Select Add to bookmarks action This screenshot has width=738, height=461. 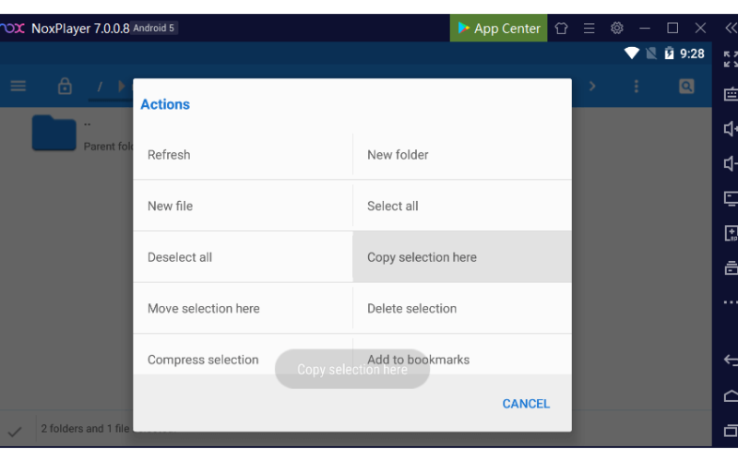coord(462,355)
